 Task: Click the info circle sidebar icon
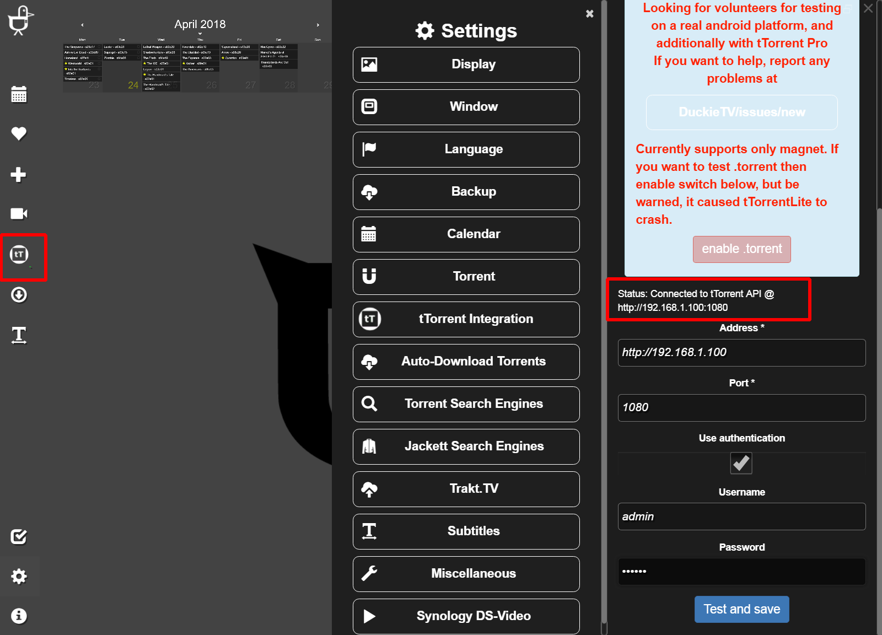tap(19, 616)
